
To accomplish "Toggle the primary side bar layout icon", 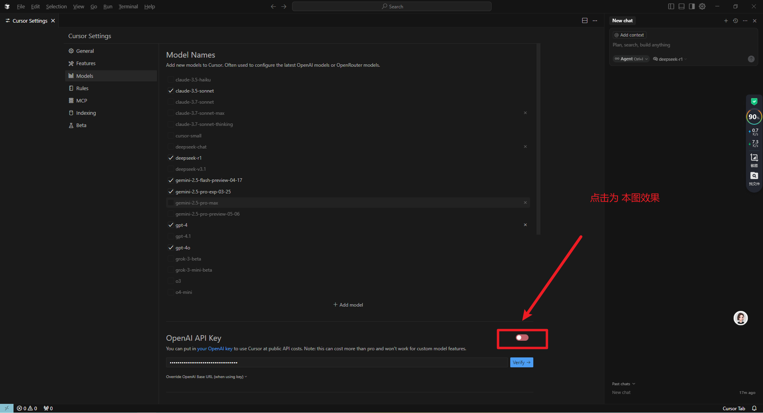I will (x=671, y=6).
